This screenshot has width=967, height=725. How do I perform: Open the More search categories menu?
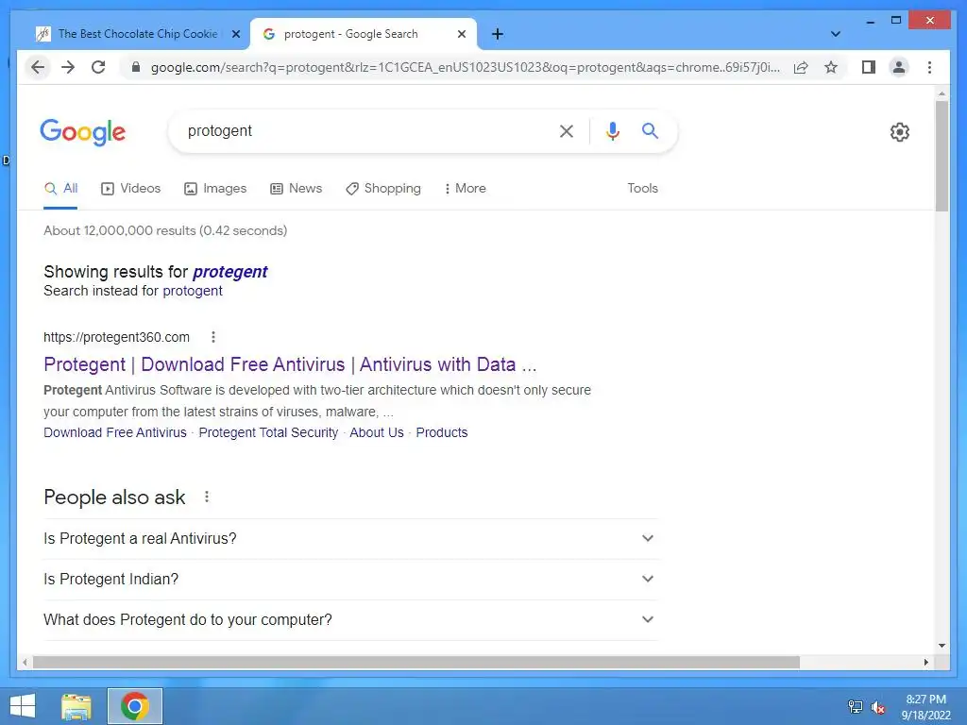click(465, 189)
